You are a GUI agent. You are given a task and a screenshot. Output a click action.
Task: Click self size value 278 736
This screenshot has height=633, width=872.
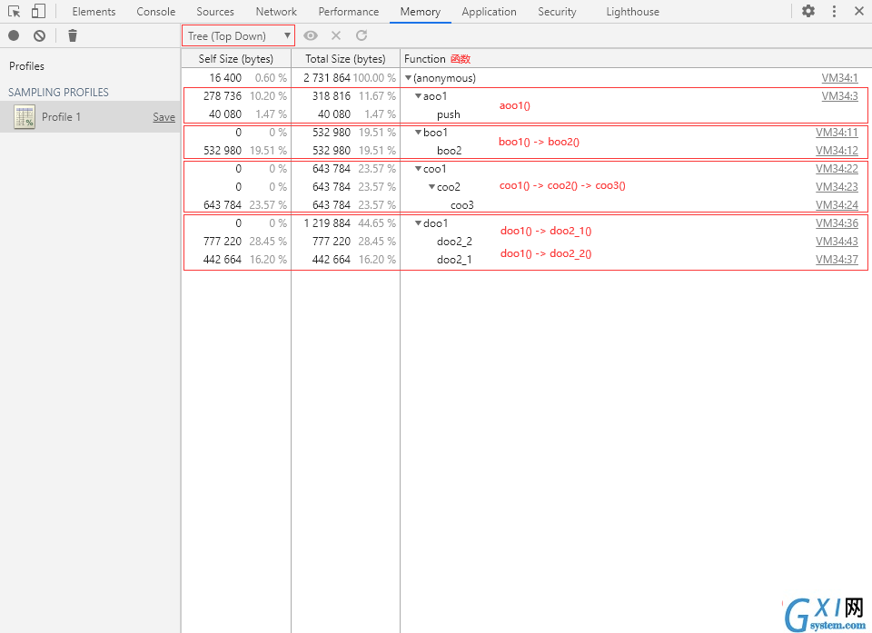pyautogui.click(x=223, y=96)
